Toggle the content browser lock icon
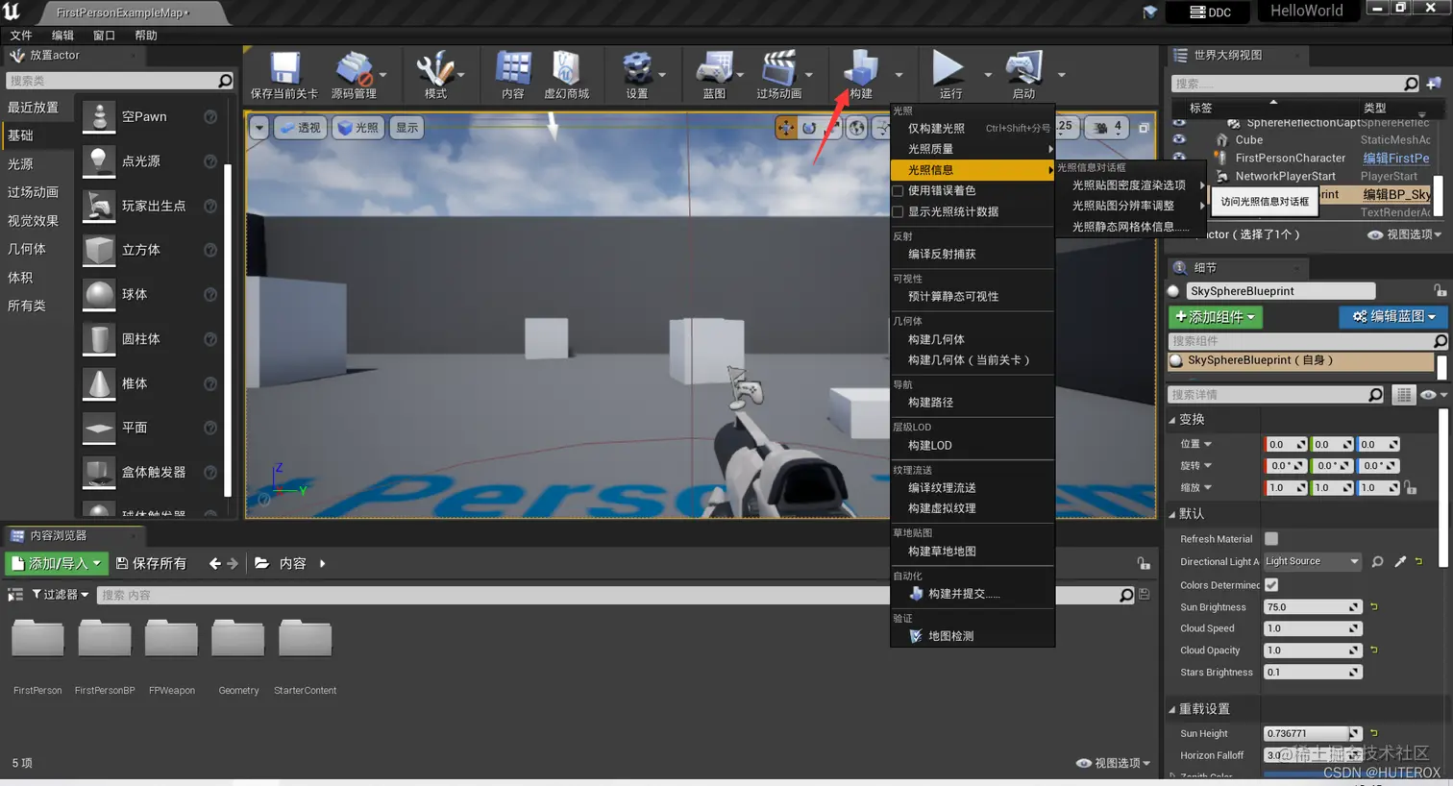This screenshot has height=786, width=1453. click(x=1143, y=564)
